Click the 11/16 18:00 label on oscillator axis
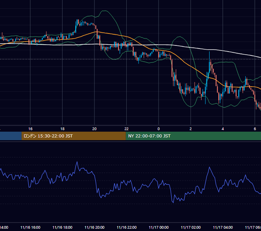 pos(63,228)
